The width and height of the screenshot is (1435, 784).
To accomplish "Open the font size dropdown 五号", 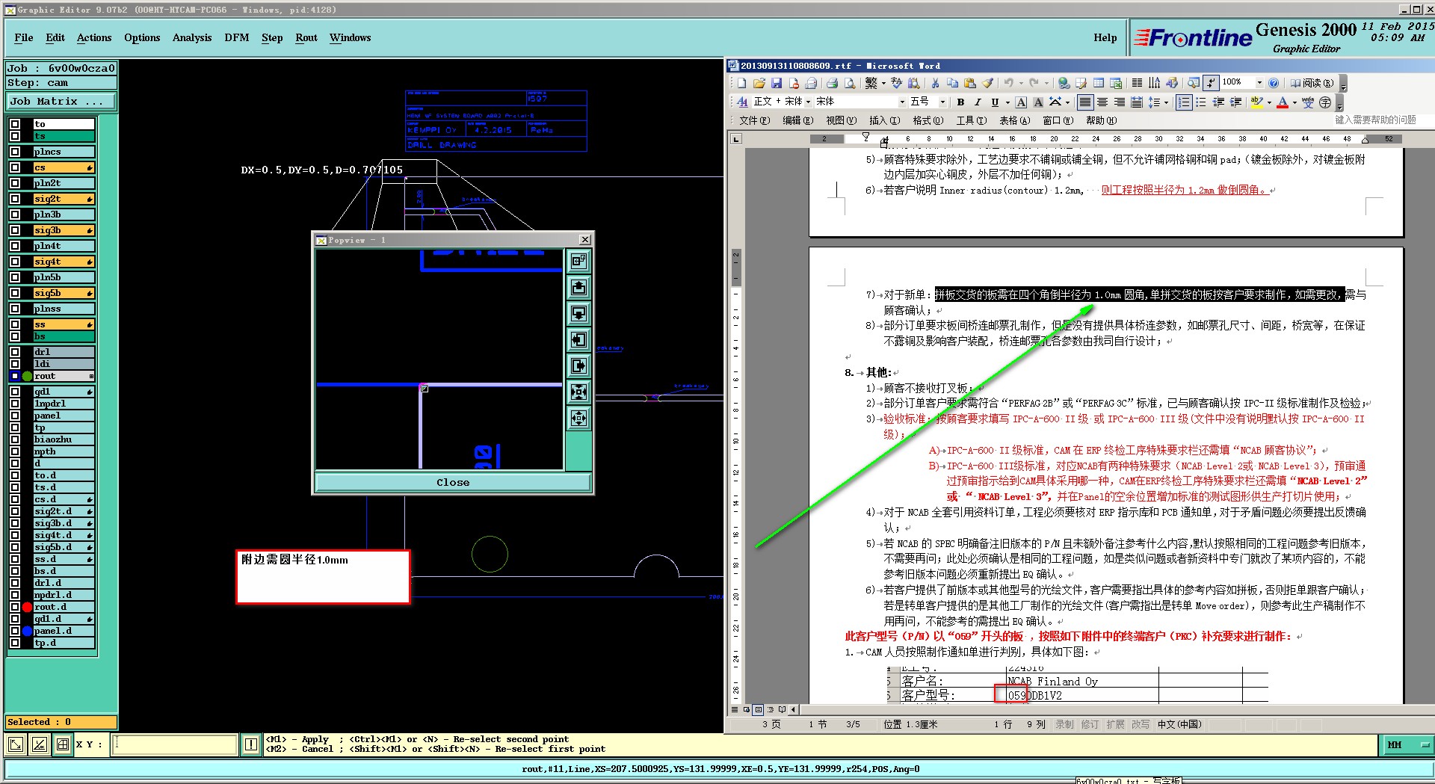I will point(942,102).
